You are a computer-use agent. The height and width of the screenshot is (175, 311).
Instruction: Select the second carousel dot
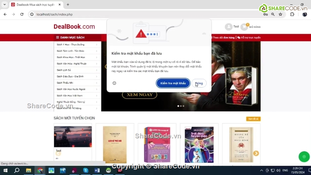[x=181, y=106]
